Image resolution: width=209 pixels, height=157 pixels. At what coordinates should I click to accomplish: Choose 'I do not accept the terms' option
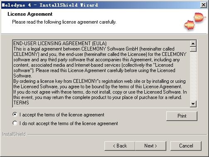(15, 123)
